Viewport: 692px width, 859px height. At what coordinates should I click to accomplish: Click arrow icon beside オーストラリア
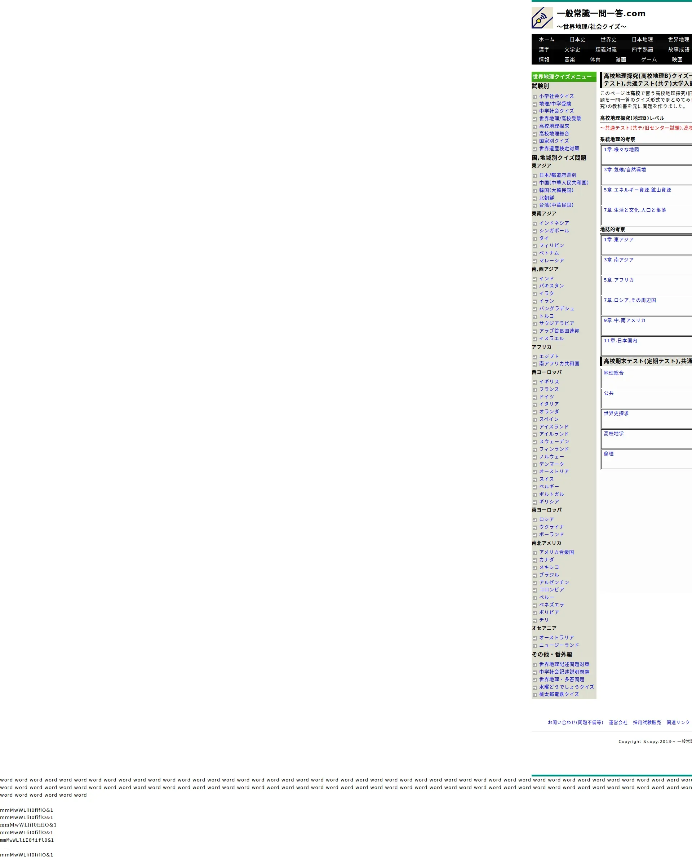534,638
